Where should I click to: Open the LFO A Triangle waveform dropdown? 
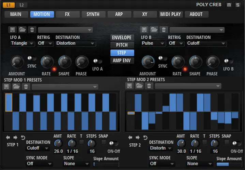pos(22,43)
